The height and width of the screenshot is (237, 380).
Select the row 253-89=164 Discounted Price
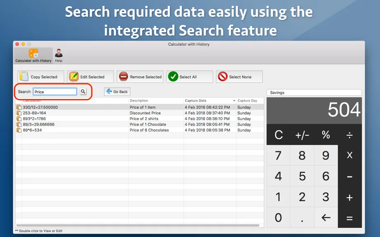tap(140, 113)
